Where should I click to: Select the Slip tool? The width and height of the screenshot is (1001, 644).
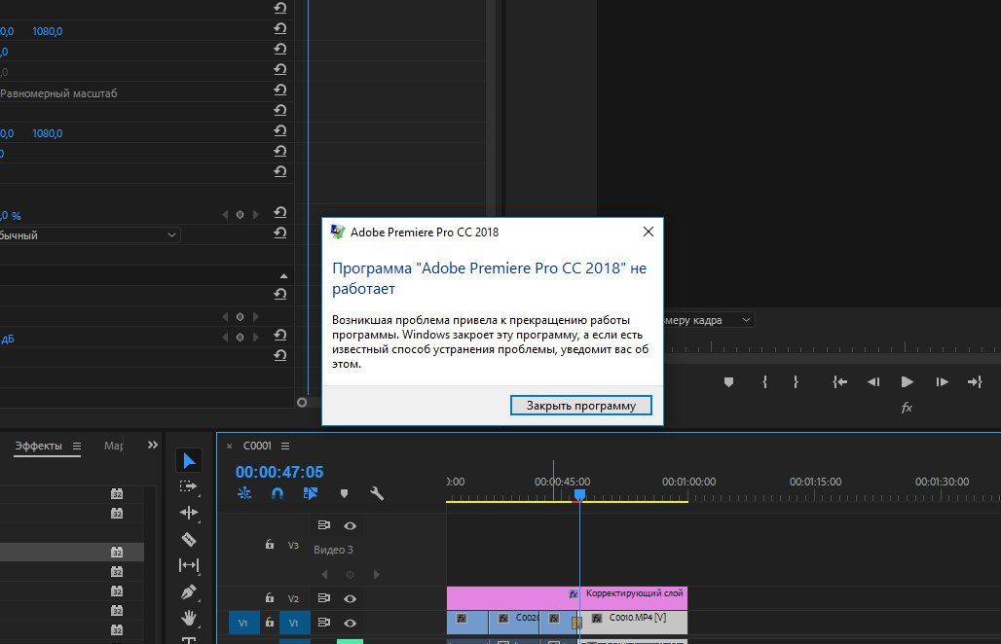pyautogui.click(x=188, y=565)
